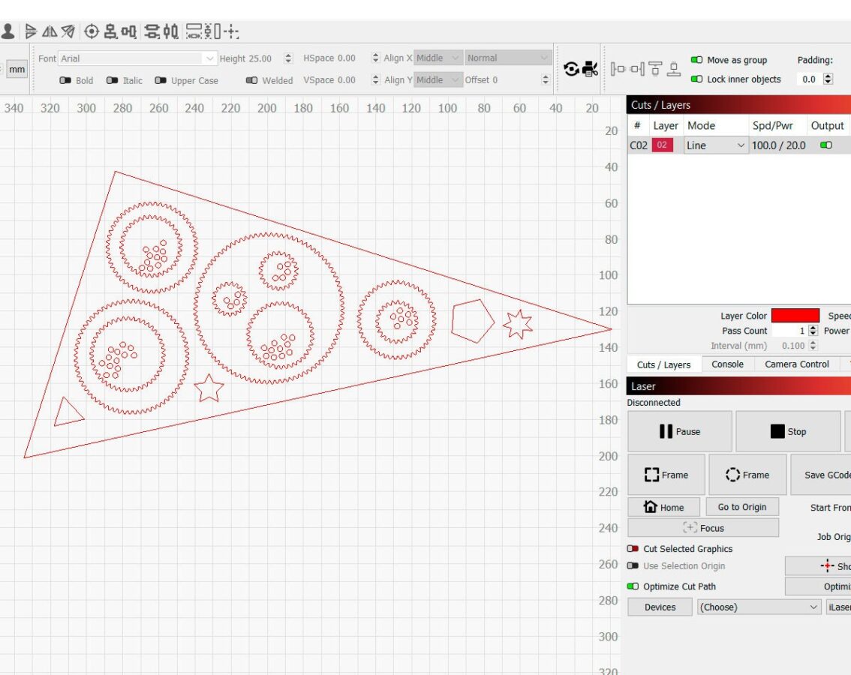Click the Align Centers target icon
This screenshot has width=851, height=675.
click(x=92, y=31)
